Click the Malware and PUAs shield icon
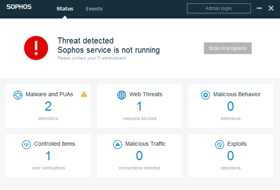The width and height of the screenshot is (280, 190). click(18, 95)
